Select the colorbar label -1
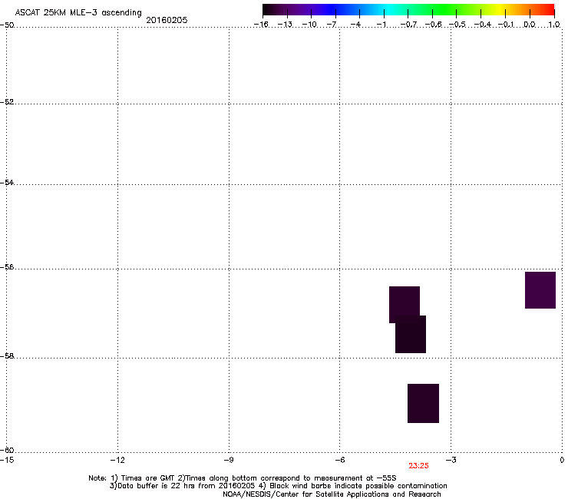The image size is (568, 499). click(381, 25)
